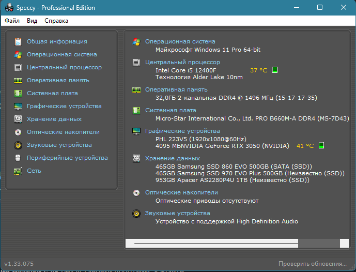Click the Графические устройства heading in summary

coord(182,131)
